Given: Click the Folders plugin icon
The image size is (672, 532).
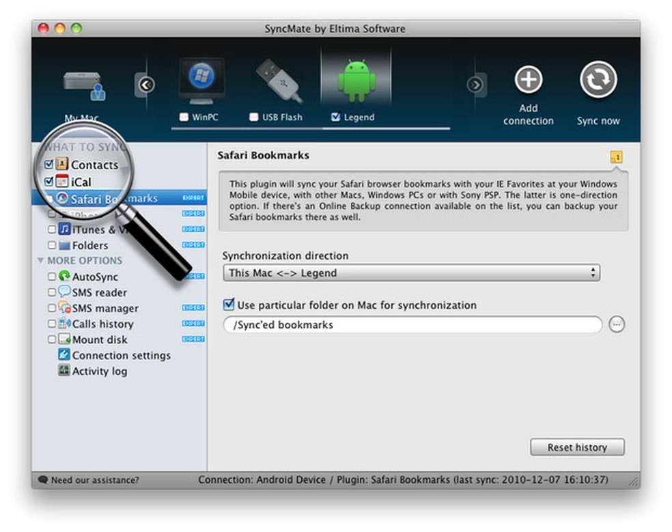Looking at the screenshot, I should click(x=64, y=245).
